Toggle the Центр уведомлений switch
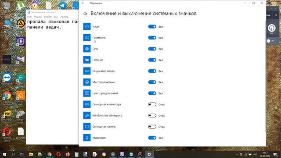The image size is (281, 158). (152, 93)
